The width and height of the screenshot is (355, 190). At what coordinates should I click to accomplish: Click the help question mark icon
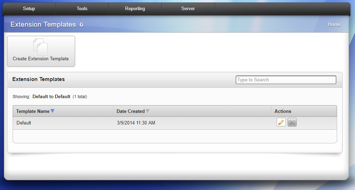[x=81, y=25]
